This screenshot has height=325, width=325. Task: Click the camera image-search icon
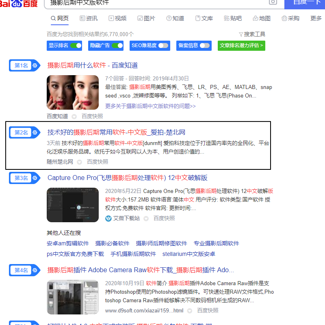coord(273,2)
